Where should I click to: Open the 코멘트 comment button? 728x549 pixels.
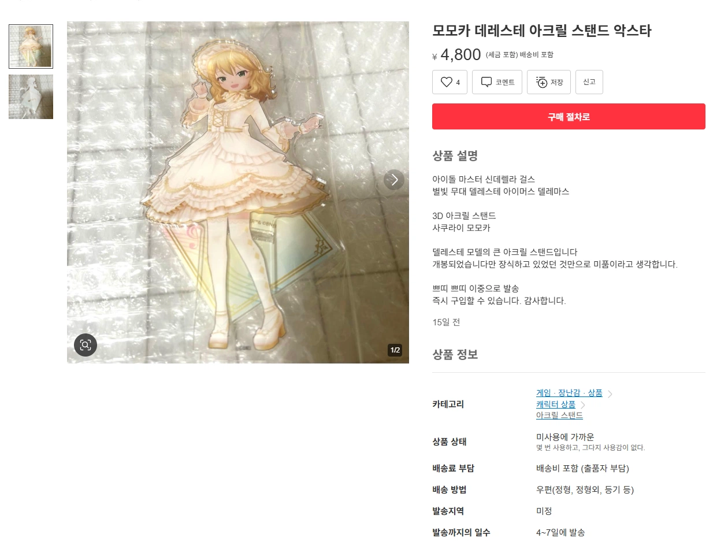[x=497, y=82]
